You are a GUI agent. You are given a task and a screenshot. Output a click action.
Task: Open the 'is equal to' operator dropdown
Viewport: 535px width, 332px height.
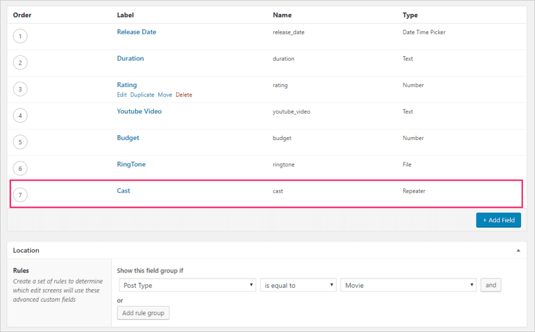298,284
